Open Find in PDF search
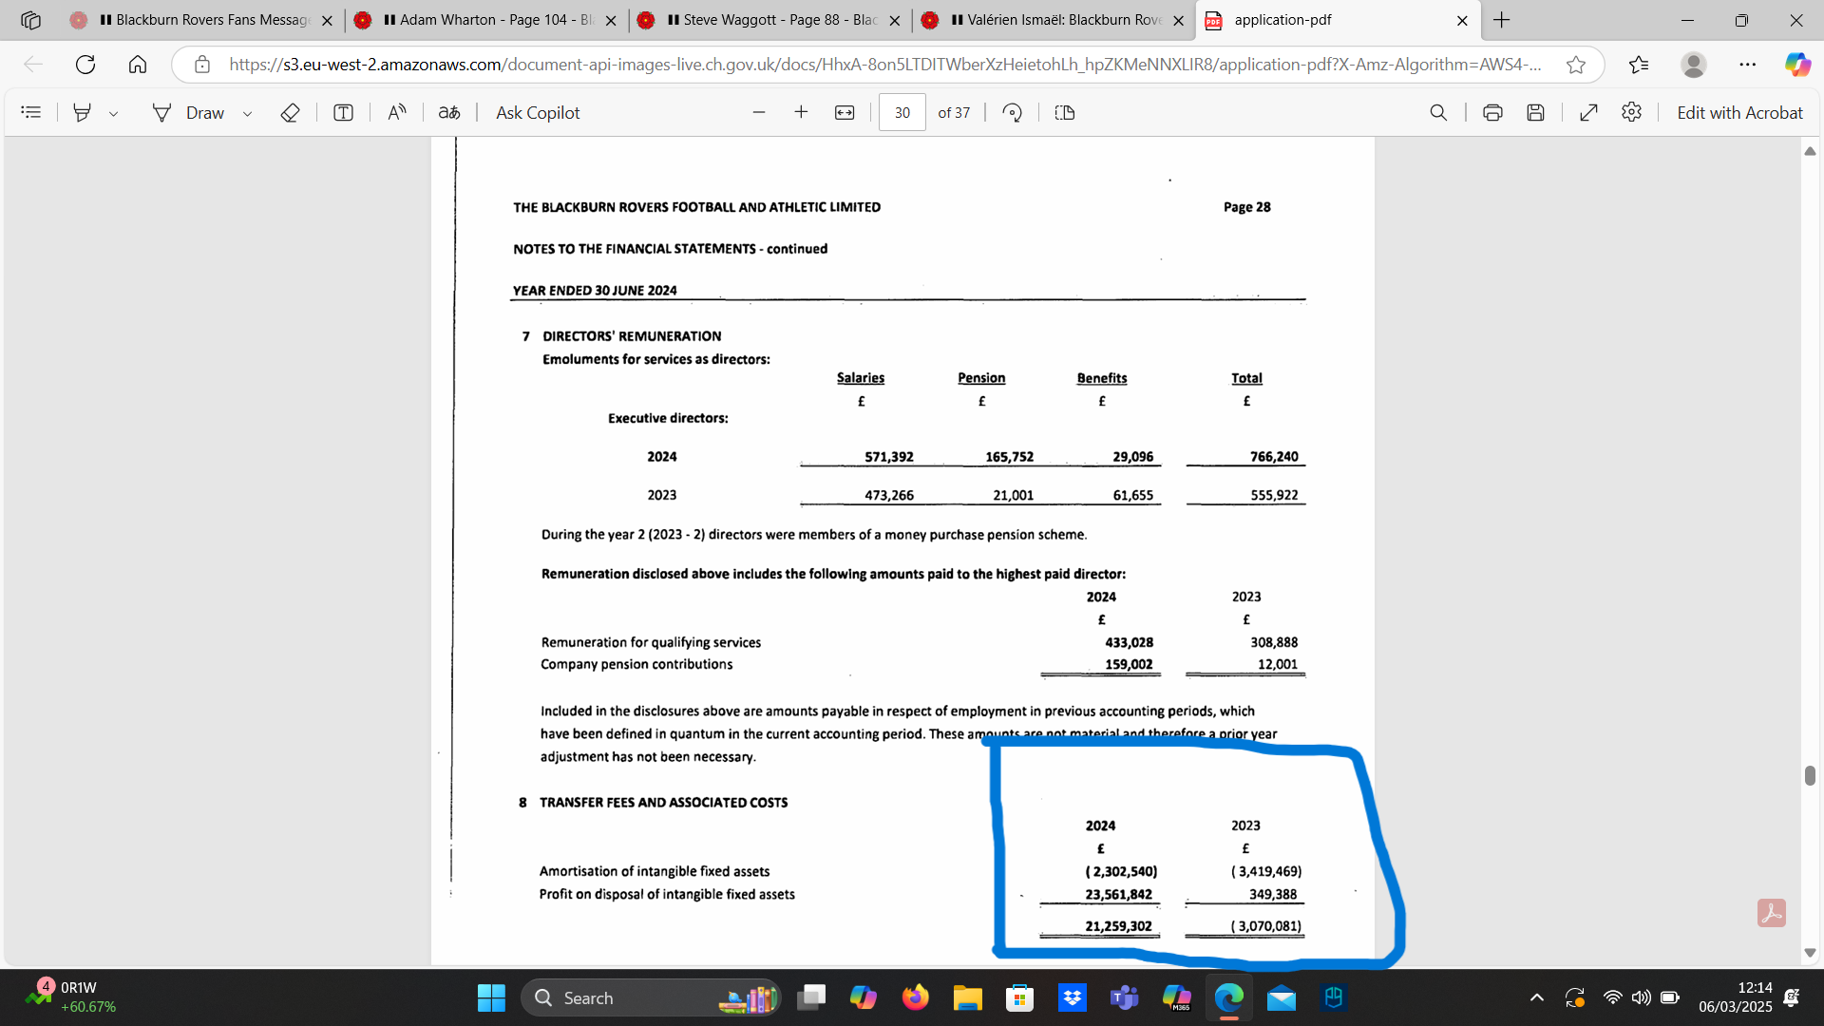Screen dimensions: 1824x1026 click(x=1438, y=112)
